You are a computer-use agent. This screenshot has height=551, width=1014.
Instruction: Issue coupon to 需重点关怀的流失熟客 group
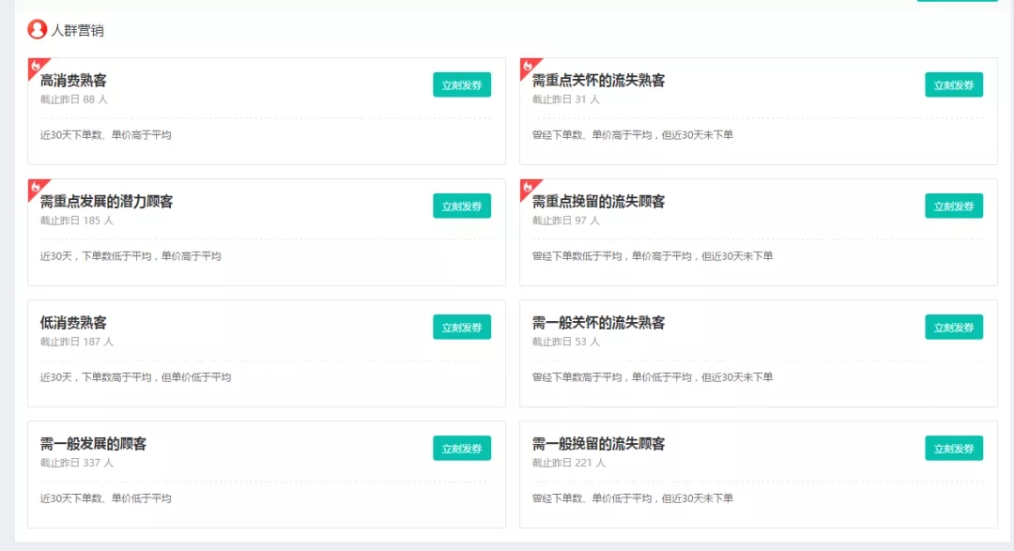pyautogui.click(x=953, y=85)
